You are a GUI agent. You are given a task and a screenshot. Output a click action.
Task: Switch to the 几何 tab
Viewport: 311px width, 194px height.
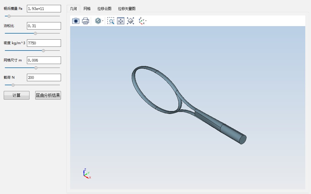(73, 9)
